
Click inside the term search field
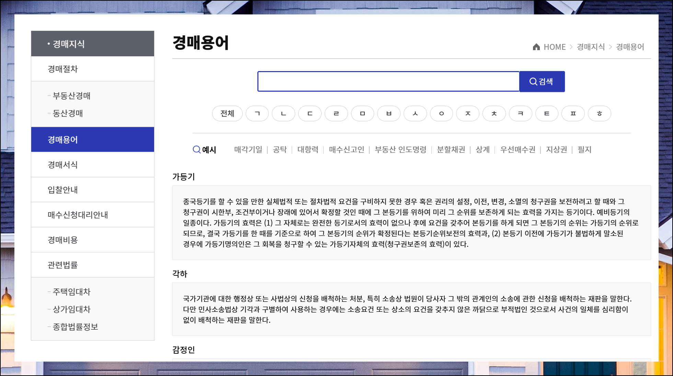[388, 82]
